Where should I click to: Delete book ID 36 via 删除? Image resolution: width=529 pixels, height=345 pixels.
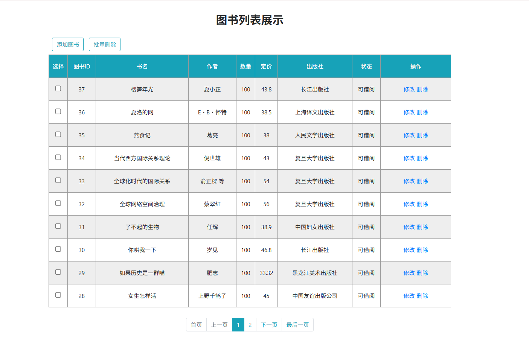(x=422, y=112)
